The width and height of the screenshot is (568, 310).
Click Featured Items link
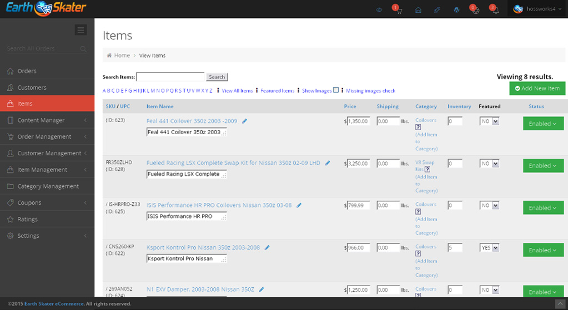pyautogui.click(x=278, y=91)
